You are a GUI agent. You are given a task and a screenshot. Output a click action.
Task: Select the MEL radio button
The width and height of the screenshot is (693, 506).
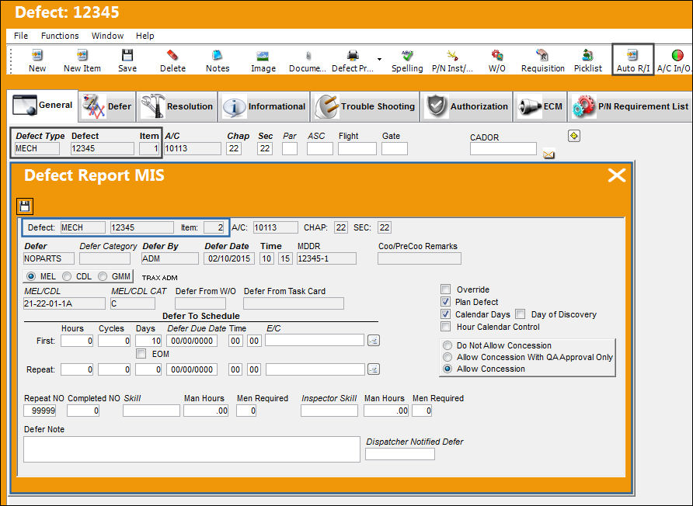[31, 276]
